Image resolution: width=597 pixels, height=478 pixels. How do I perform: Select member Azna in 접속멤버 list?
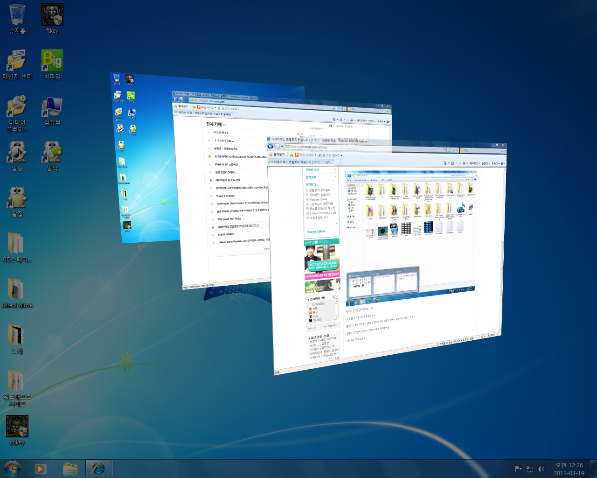tap(315, 316)
